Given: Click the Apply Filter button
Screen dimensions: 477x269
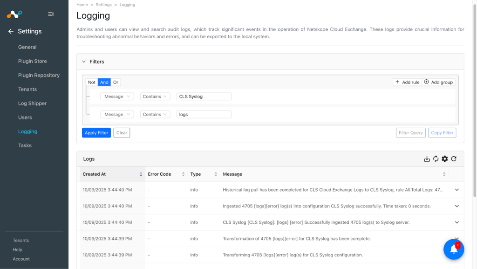Looking at the screenshot, I should coord(96,133).
